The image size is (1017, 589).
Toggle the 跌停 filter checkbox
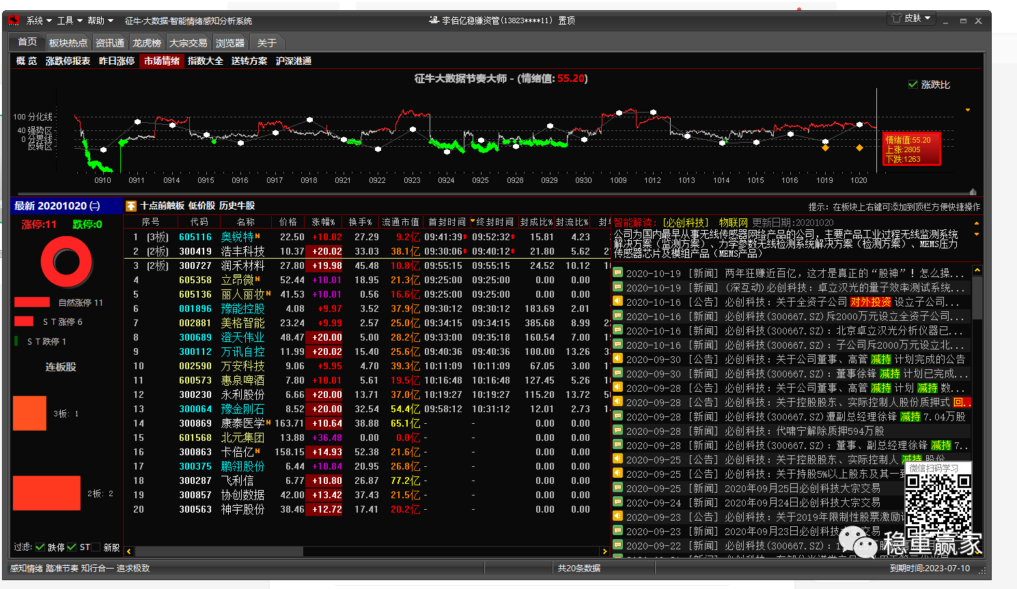40,547
